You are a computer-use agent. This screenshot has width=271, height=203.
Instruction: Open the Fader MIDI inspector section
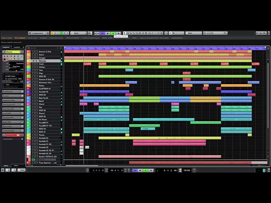pos(13,122)
